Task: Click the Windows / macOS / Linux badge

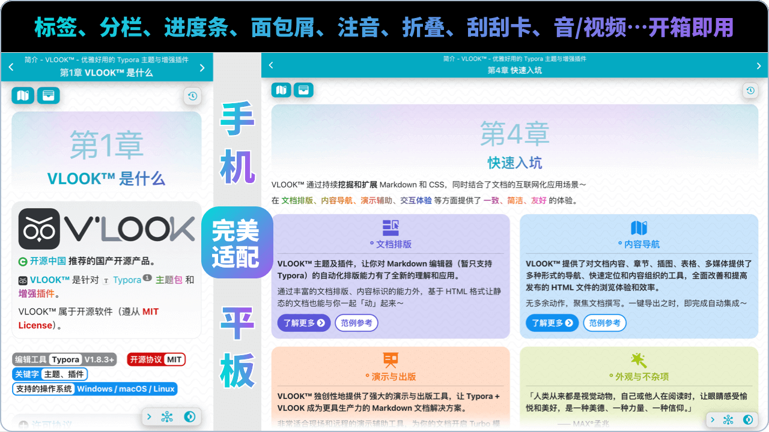Action: click(95, 388)
